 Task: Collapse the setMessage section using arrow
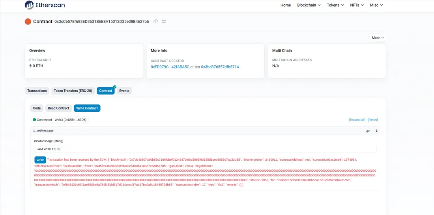point(376,131)
